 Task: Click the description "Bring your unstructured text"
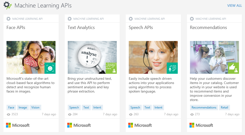[x=90, y=85]
